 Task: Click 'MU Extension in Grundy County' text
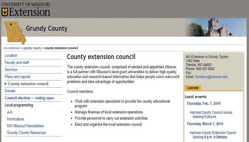(207, 57)
